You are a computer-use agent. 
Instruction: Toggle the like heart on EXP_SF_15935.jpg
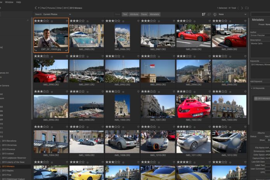(67, 21)
